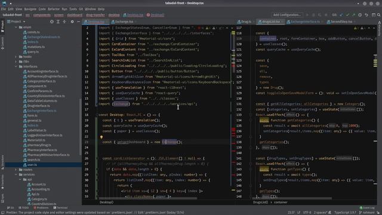Viewport: 382px width, 215px height.
Task: Open the Git menu
Action: coord(81,9)
